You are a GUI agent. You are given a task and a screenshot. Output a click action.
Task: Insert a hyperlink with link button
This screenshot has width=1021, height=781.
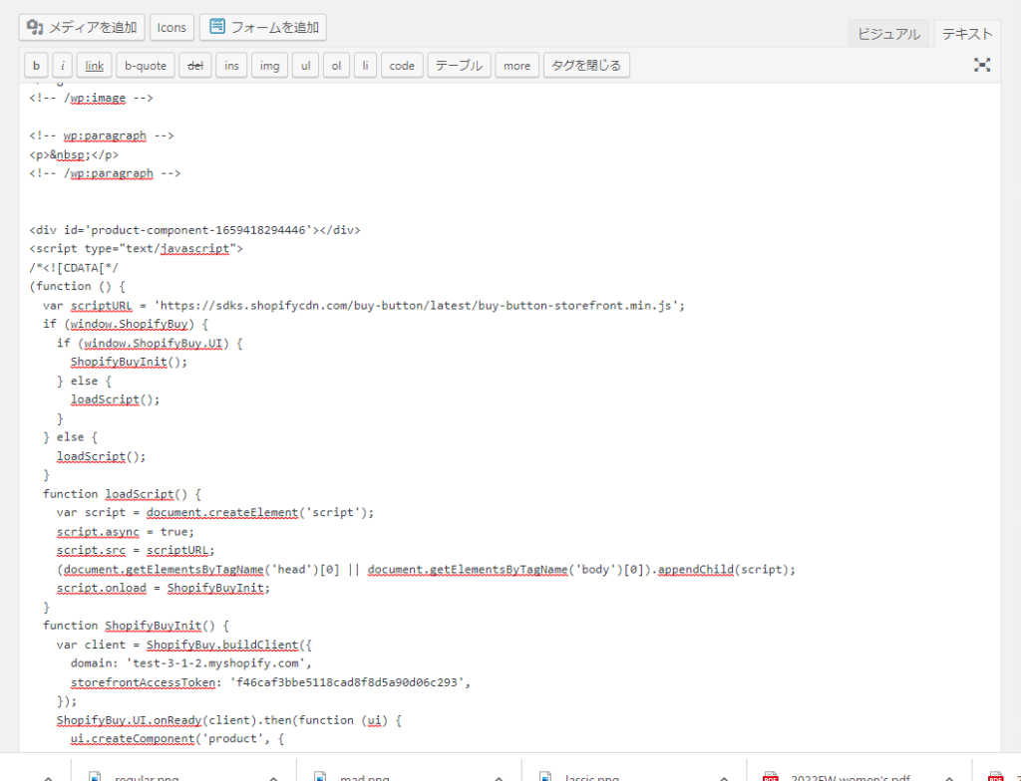[x=94, y=66]
